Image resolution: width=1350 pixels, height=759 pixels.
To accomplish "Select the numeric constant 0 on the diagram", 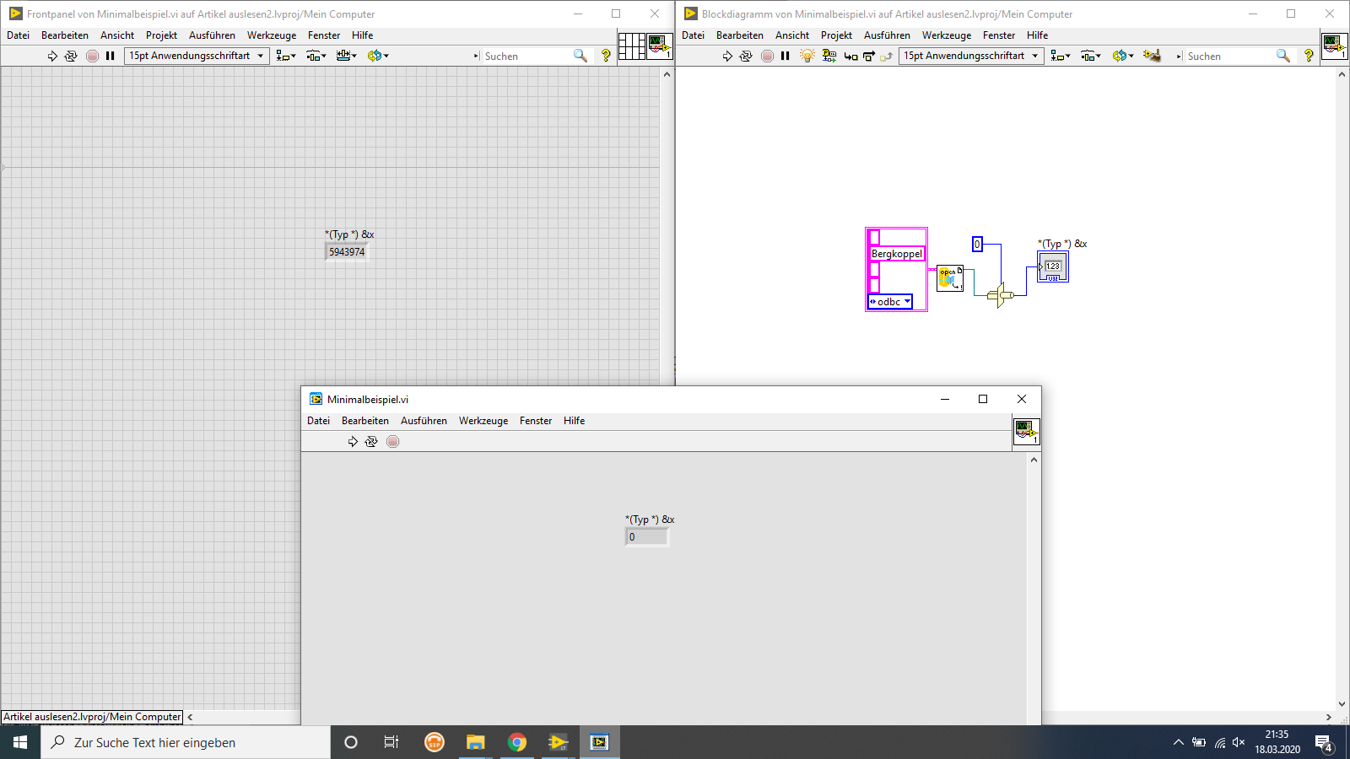I will [x=977, y=245].
